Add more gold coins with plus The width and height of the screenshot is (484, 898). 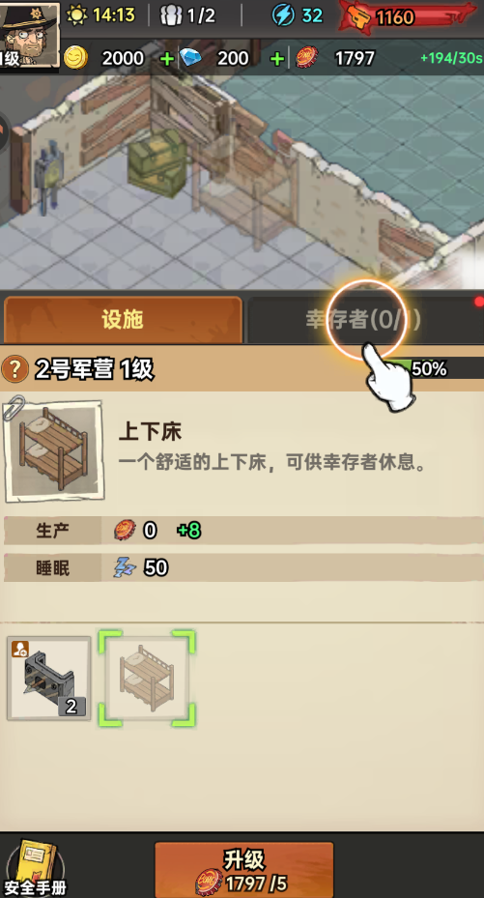click(x=166, y=58)
